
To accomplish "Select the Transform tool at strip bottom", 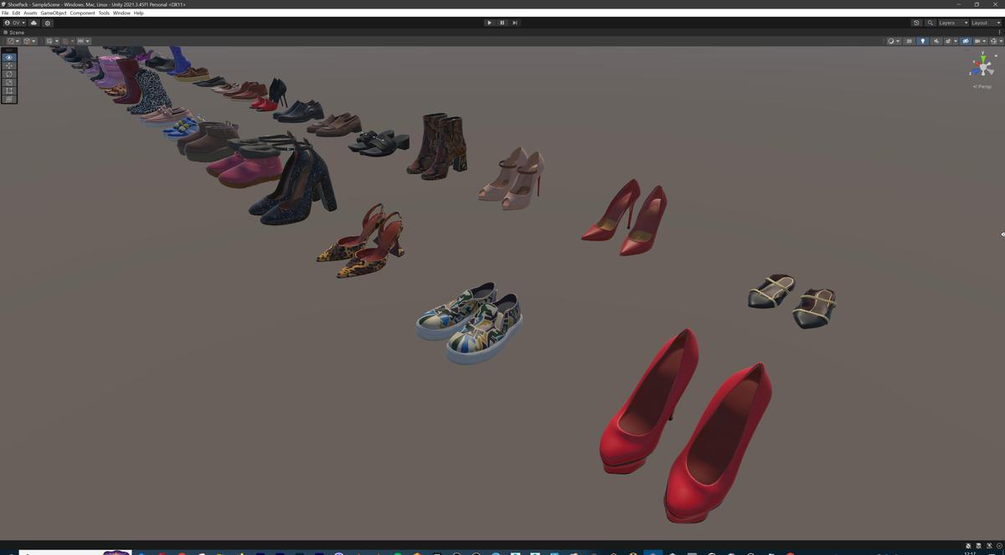I will pos(8,98).
